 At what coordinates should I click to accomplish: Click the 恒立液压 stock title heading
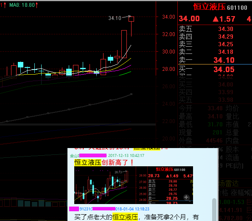209,7
